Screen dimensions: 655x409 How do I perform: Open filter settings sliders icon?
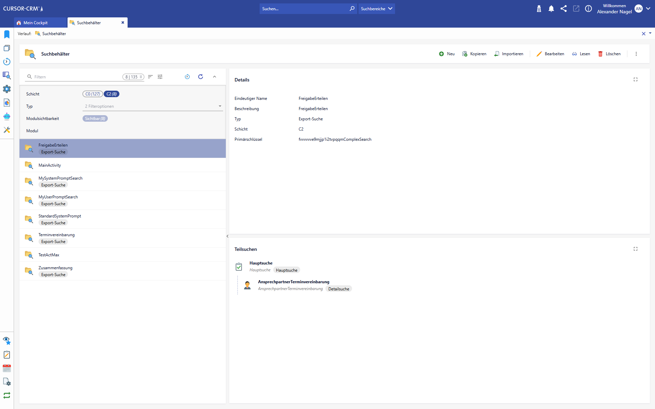[160, 77]
